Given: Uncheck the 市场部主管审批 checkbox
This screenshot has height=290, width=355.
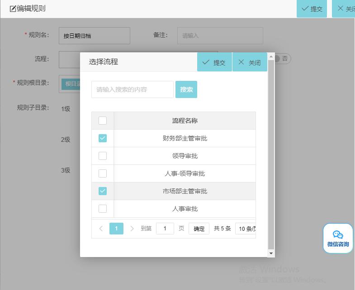Looking at the screenshot, I should [103, 191].
